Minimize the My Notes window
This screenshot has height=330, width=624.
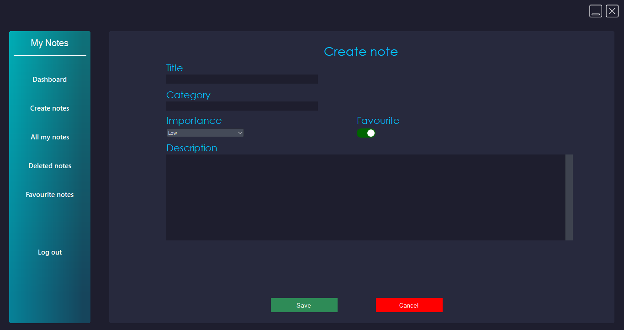(x=596, y=11)
